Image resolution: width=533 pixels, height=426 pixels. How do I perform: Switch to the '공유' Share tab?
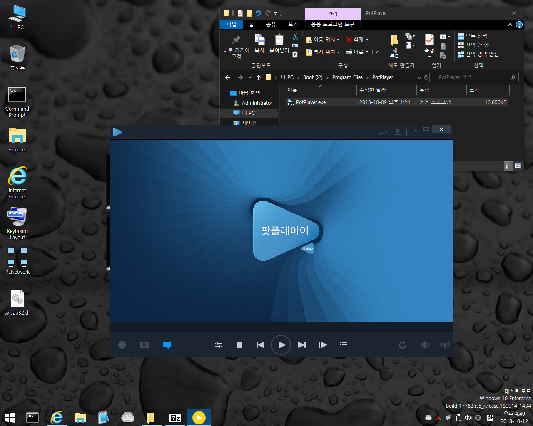271,25
